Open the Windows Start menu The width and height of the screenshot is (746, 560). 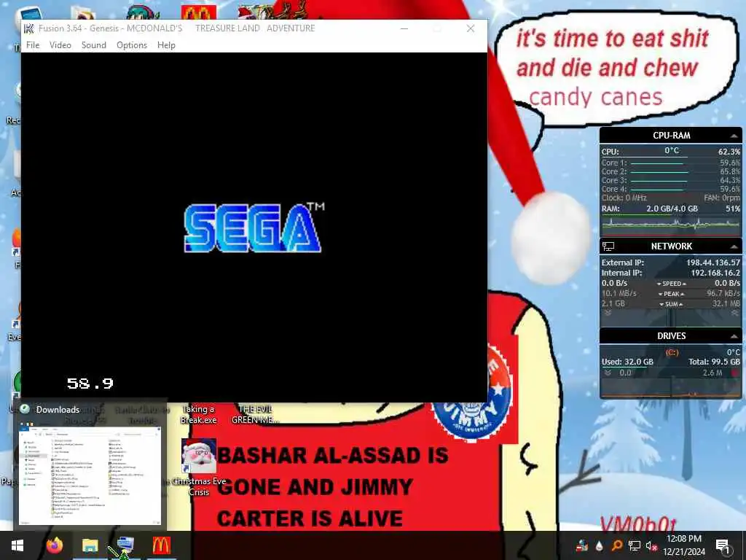pos(17,545)
